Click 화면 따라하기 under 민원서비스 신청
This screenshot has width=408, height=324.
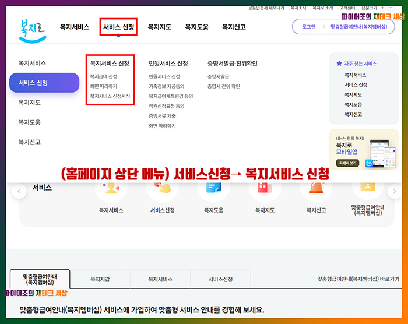pos(162,126)
